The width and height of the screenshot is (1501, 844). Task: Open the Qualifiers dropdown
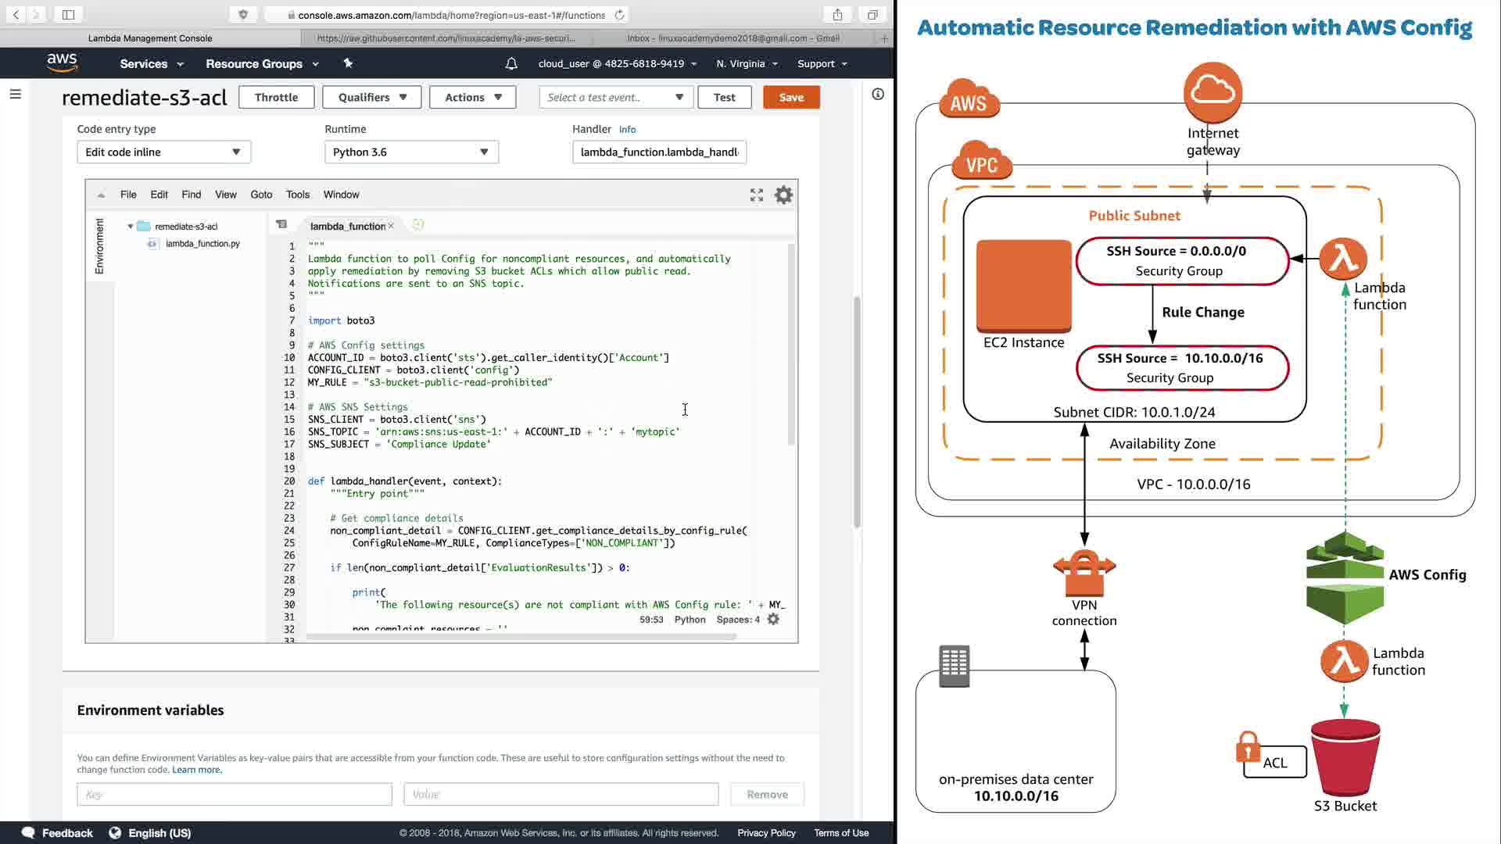pos(371,98)
